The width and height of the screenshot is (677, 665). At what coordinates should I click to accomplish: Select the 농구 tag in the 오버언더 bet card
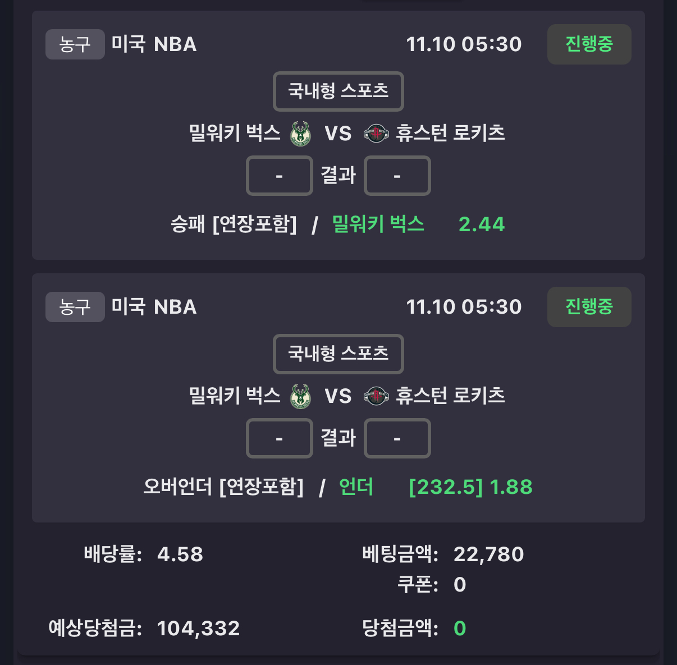(75, 307)
